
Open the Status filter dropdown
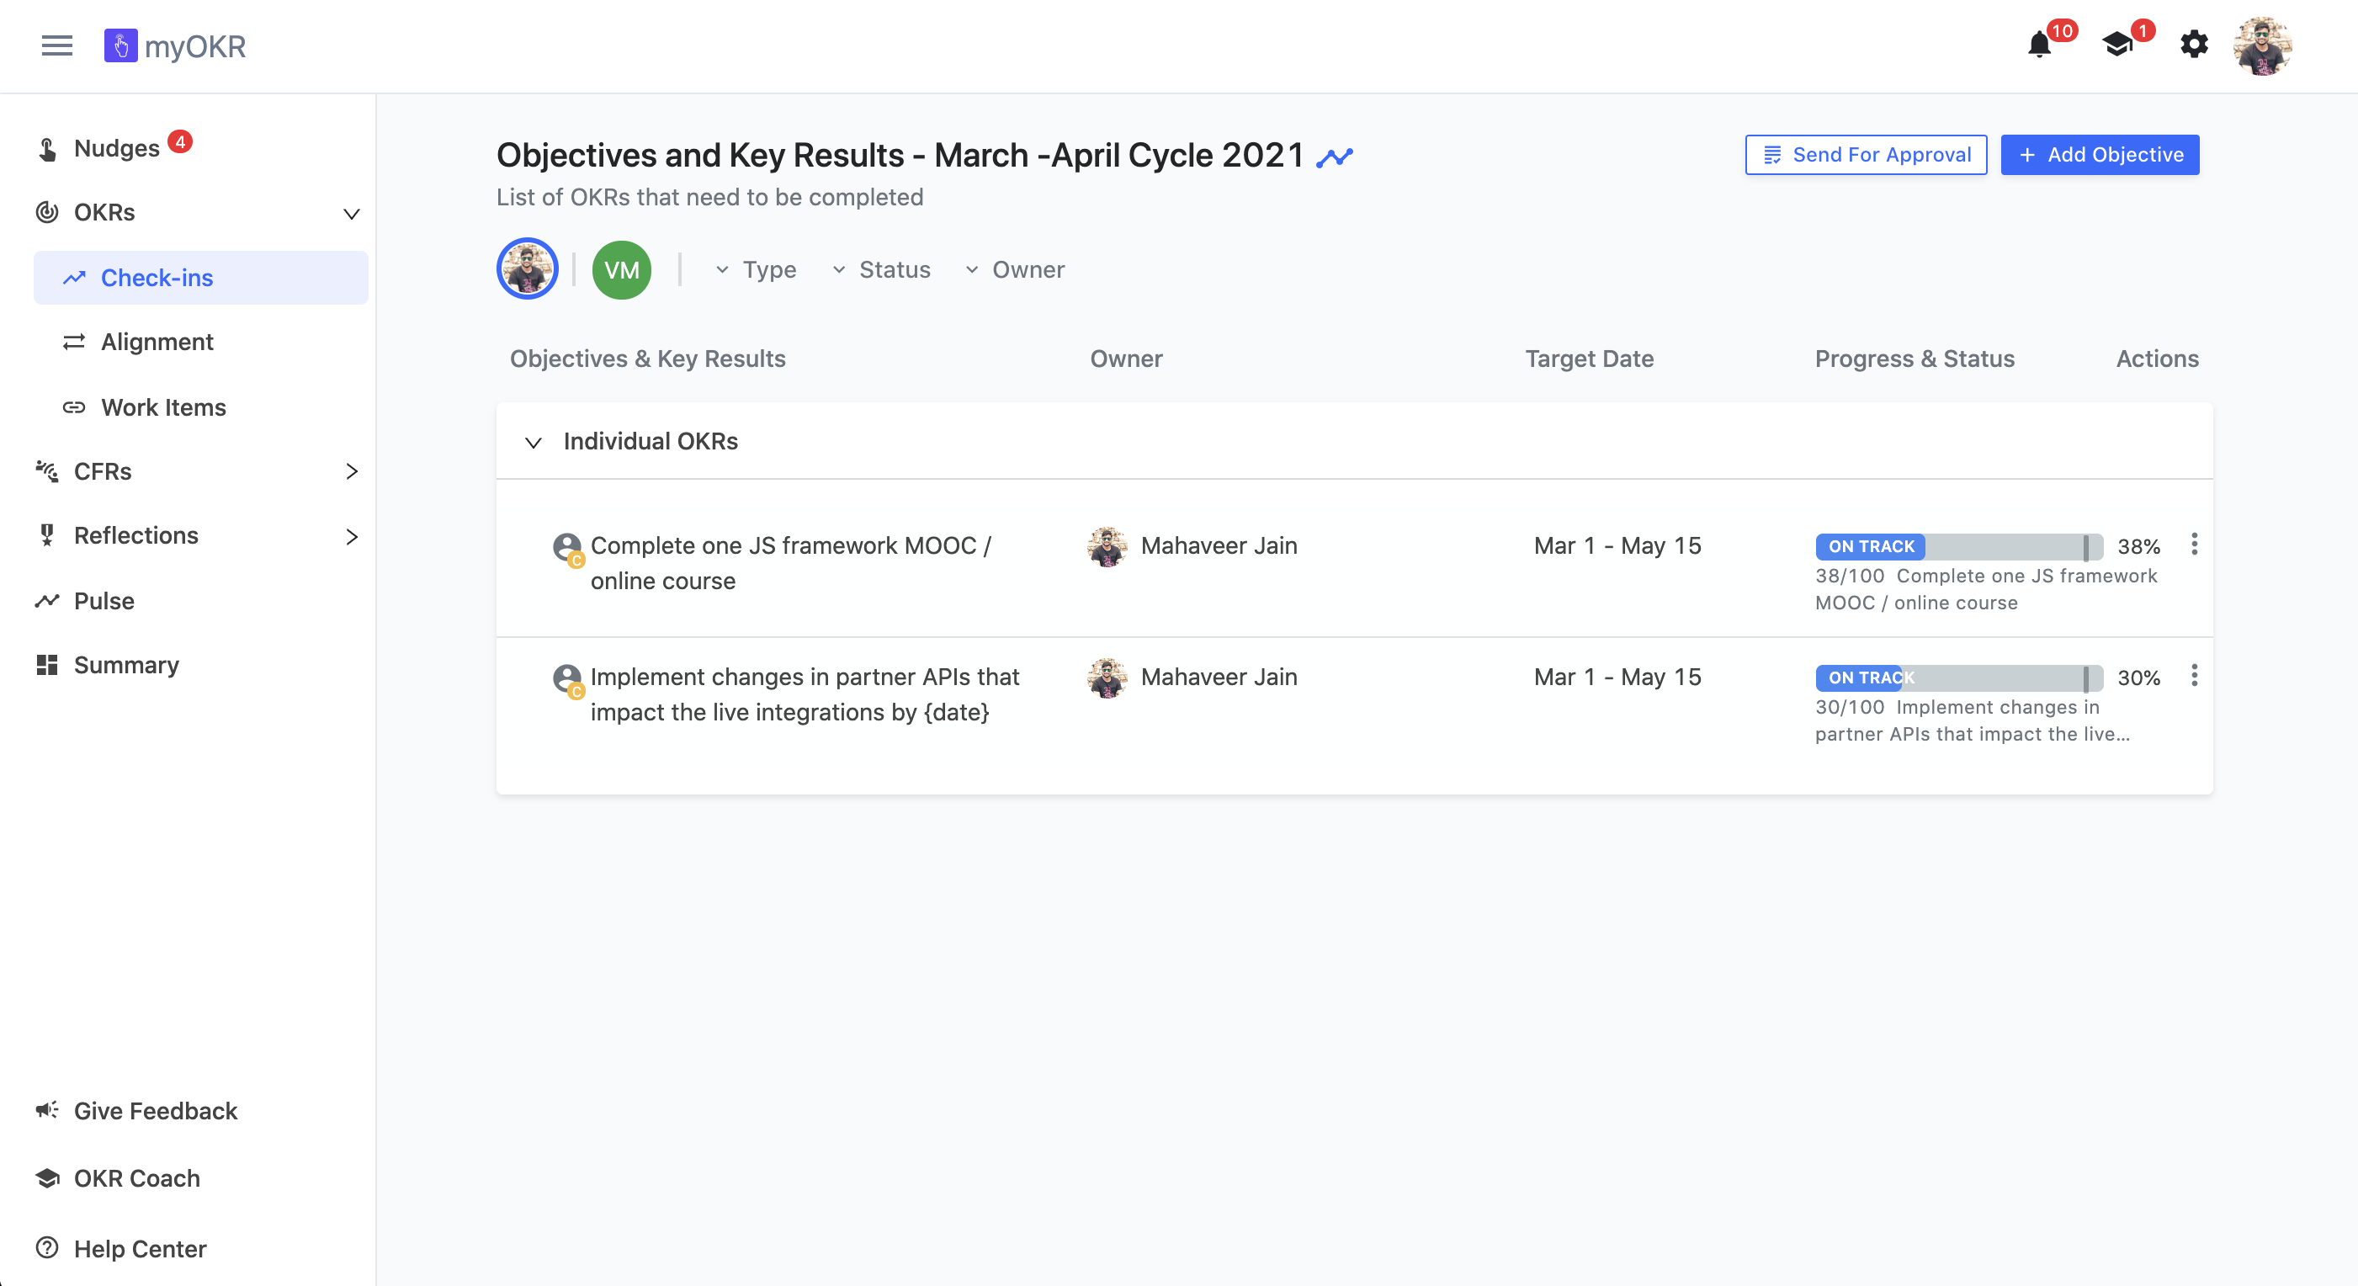click(x=880, y=270)
